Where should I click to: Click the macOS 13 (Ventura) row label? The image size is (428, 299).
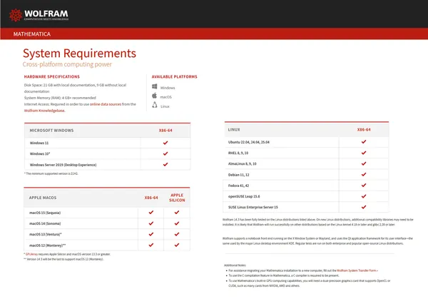pos(46,234)
